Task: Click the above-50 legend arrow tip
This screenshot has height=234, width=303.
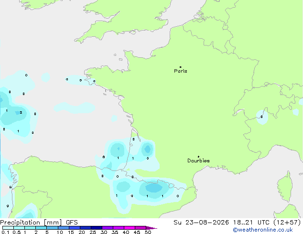Action: click(x=151, y=228)
